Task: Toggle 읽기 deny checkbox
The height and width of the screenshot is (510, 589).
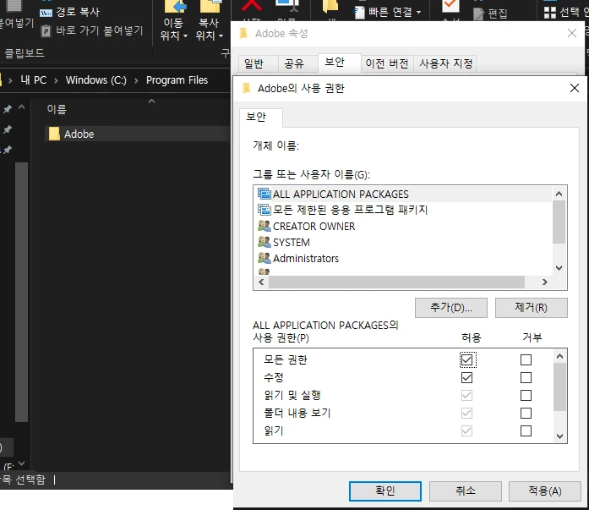Action: coord(526,430)
